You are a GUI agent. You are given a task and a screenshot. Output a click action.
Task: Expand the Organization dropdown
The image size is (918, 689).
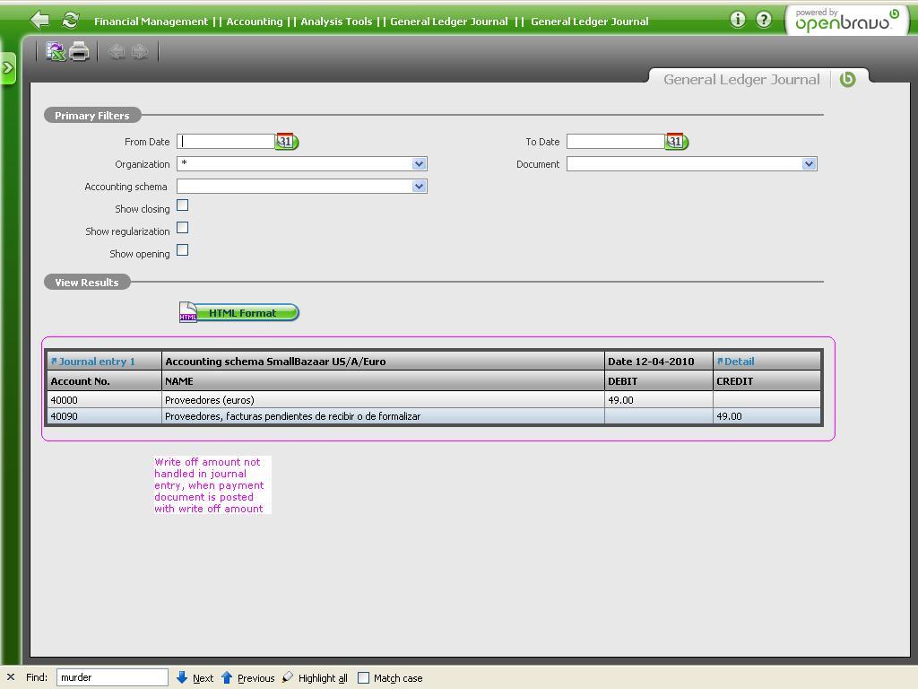pyautogui.click(x=418, y=164)
